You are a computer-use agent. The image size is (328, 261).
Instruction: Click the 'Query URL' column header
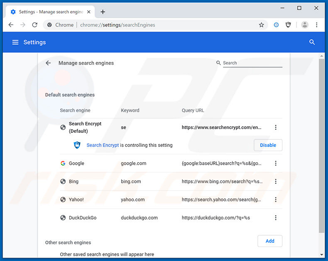point(193,110)
